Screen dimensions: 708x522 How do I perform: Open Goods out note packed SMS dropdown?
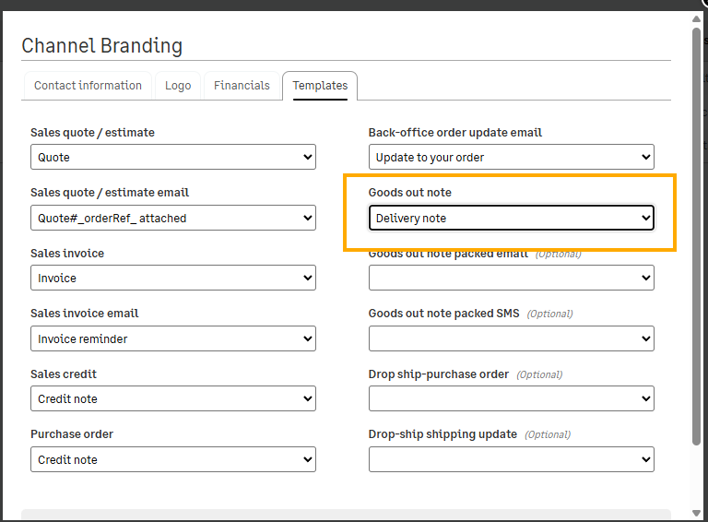pyautogui.click(x=511, y=338)
